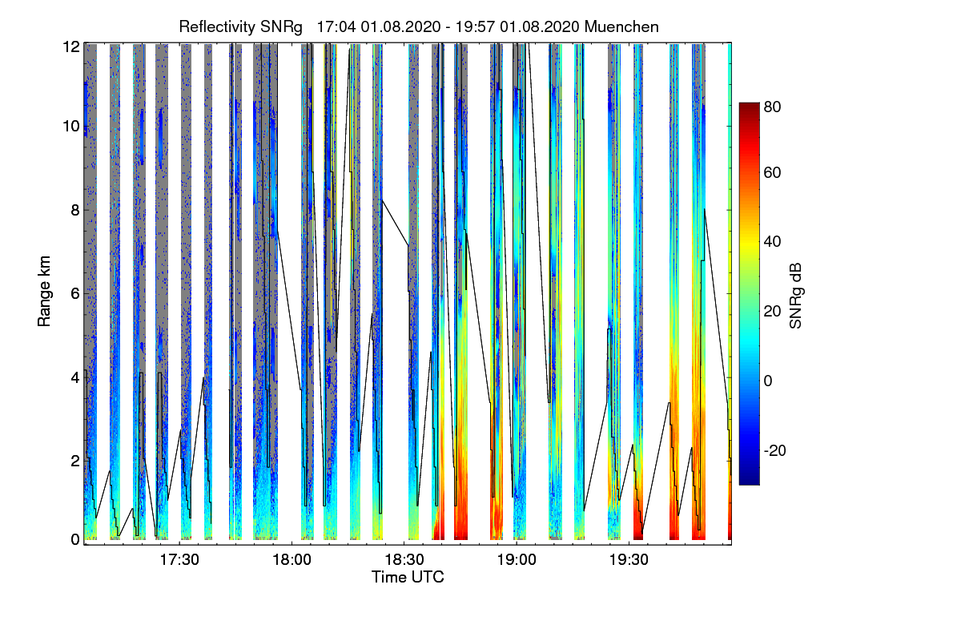Click the x-axis tick label "17:30"
The height and width of the screenshot is (641, 961).
(180, 559)
